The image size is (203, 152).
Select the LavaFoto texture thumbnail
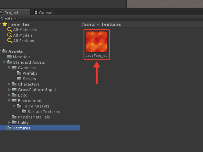point(97,42)
